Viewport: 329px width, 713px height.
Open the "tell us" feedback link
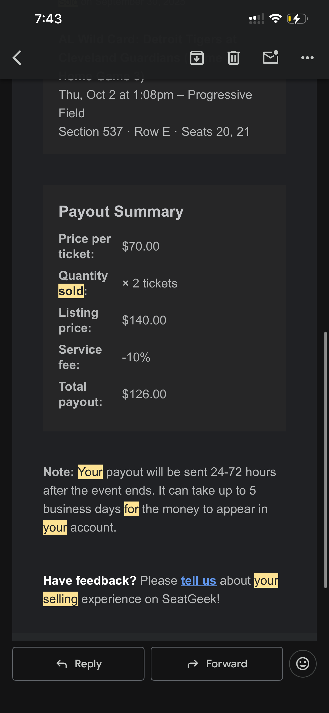pos(198,581)
